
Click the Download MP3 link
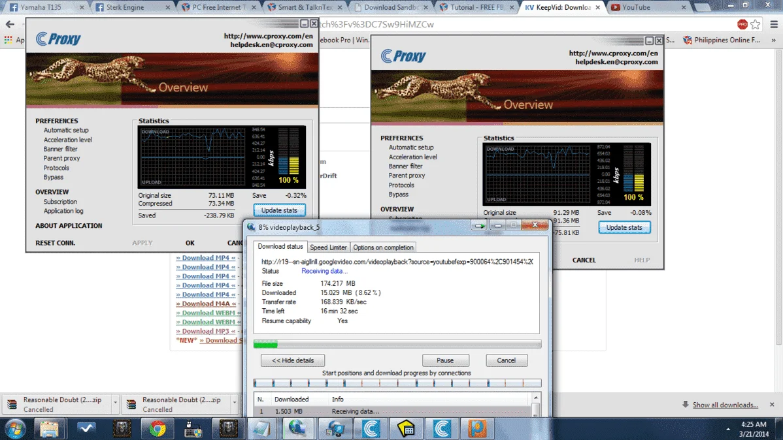pyautogui.click(x=205, y=331)
